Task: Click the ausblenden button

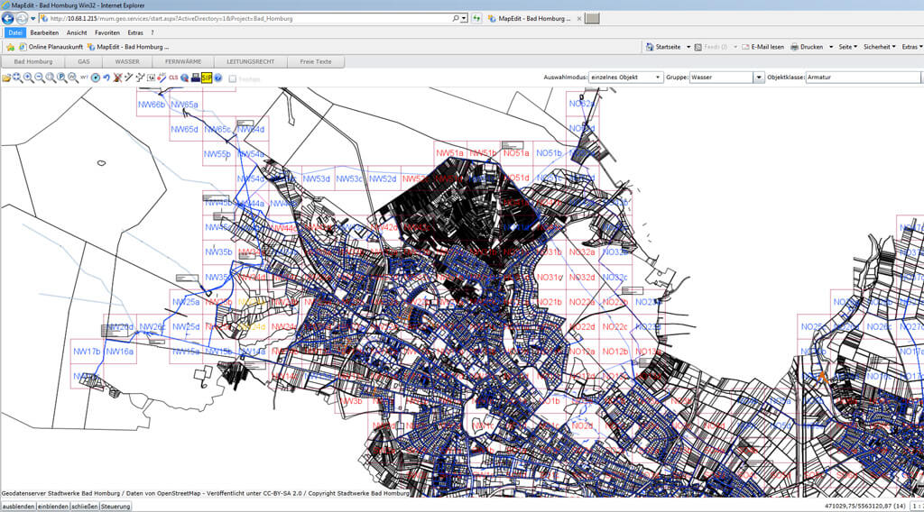Action: click(x=18, y=507)
